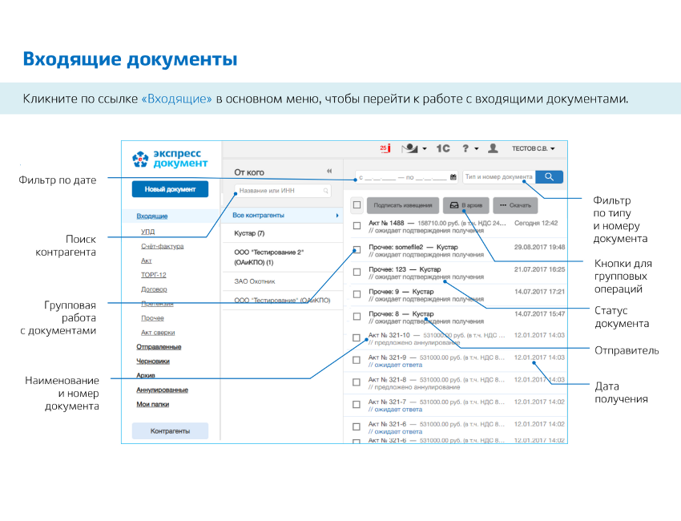The image size is (681, 521).
Task: Open the mail envelope icon in header
Action: (409, 148)
